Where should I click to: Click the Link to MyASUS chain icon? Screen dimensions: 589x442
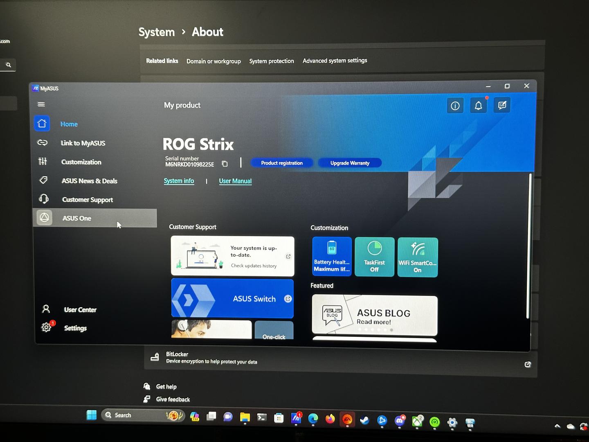pos(43,142)
